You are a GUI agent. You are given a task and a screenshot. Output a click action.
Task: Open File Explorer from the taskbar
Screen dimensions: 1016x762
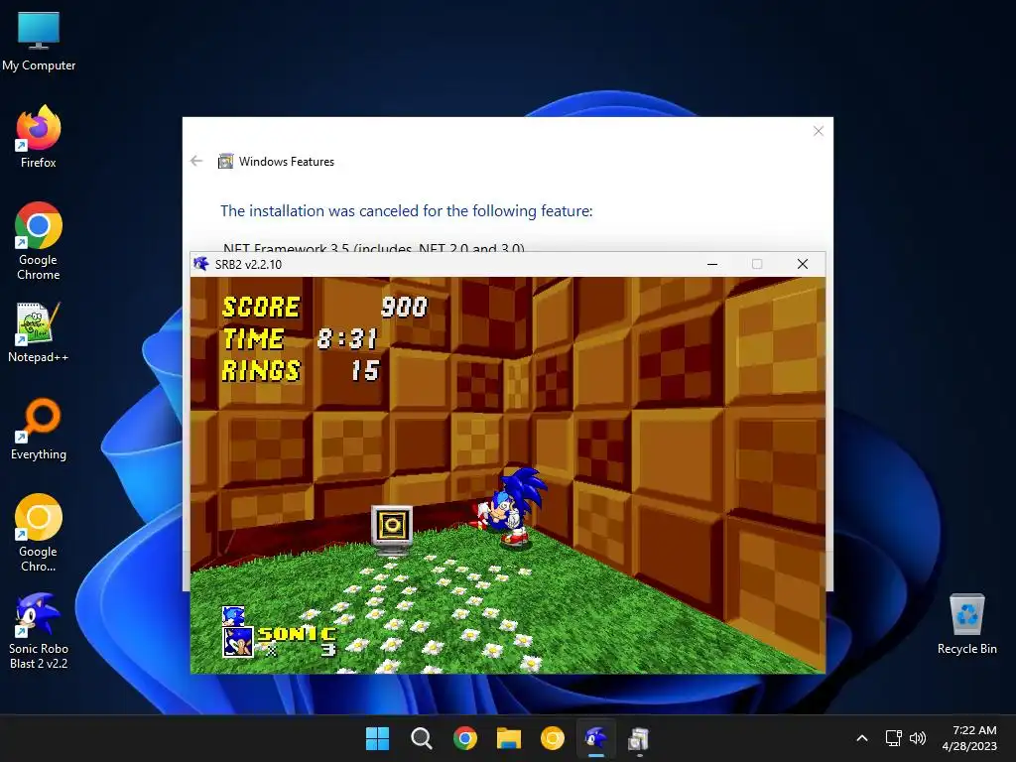[509, 738]
